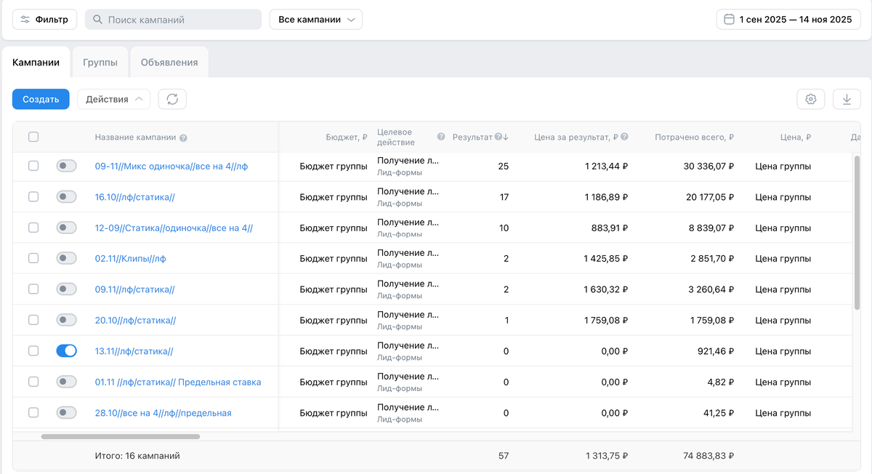Click the download report icon
The image size is (872, 474).
point(847,99)
